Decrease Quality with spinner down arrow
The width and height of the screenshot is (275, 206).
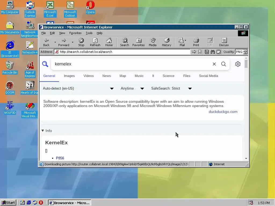[x=245, y=53]
